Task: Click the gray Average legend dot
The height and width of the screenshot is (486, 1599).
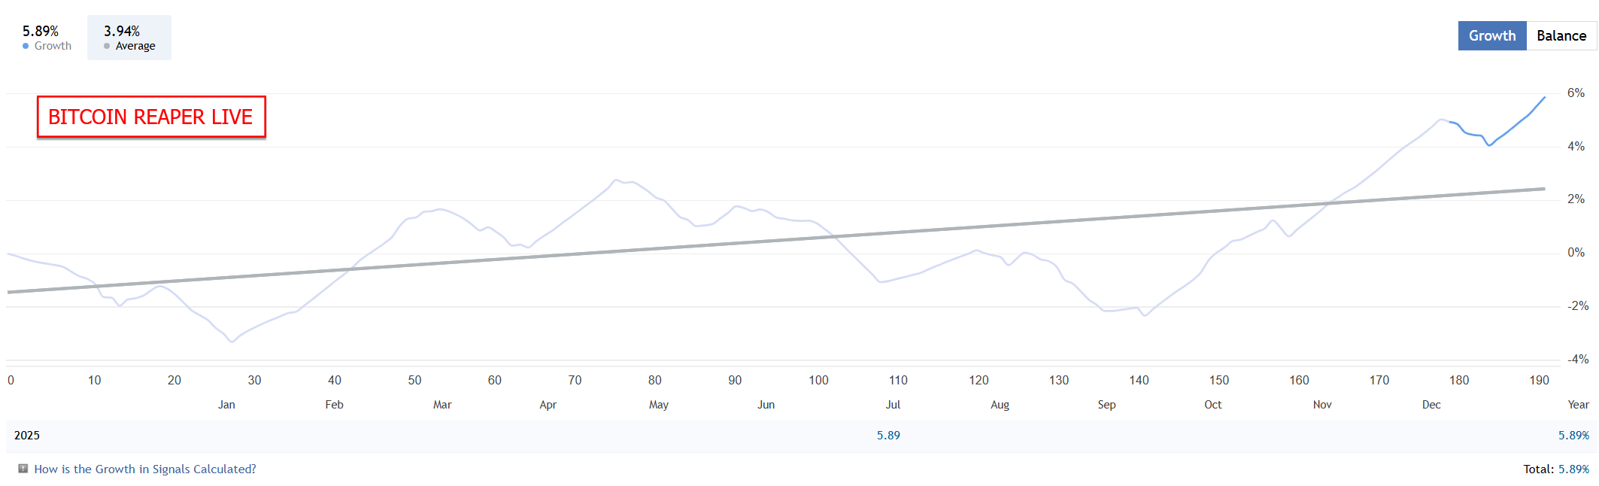Action: [107, 46]
